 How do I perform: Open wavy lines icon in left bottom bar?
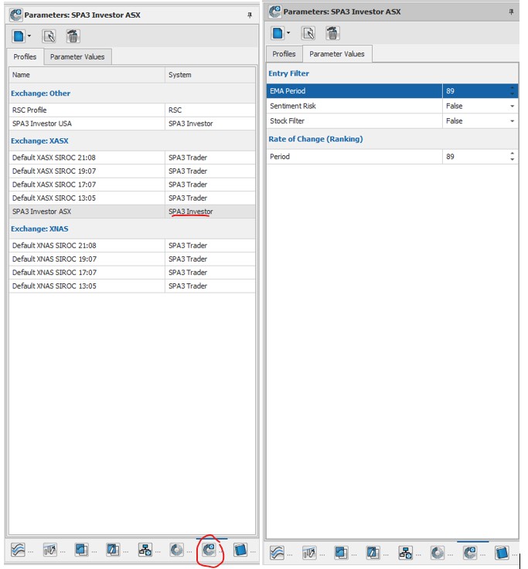point(18,550)
